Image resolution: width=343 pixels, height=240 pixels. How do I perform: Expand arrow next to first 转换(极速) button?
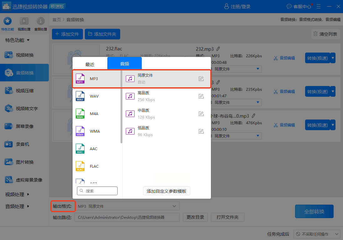click(333, 58)
